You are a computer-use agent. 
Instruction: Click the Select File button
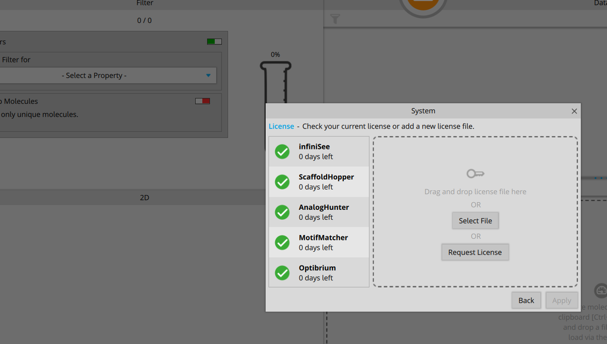click(475, 221)
